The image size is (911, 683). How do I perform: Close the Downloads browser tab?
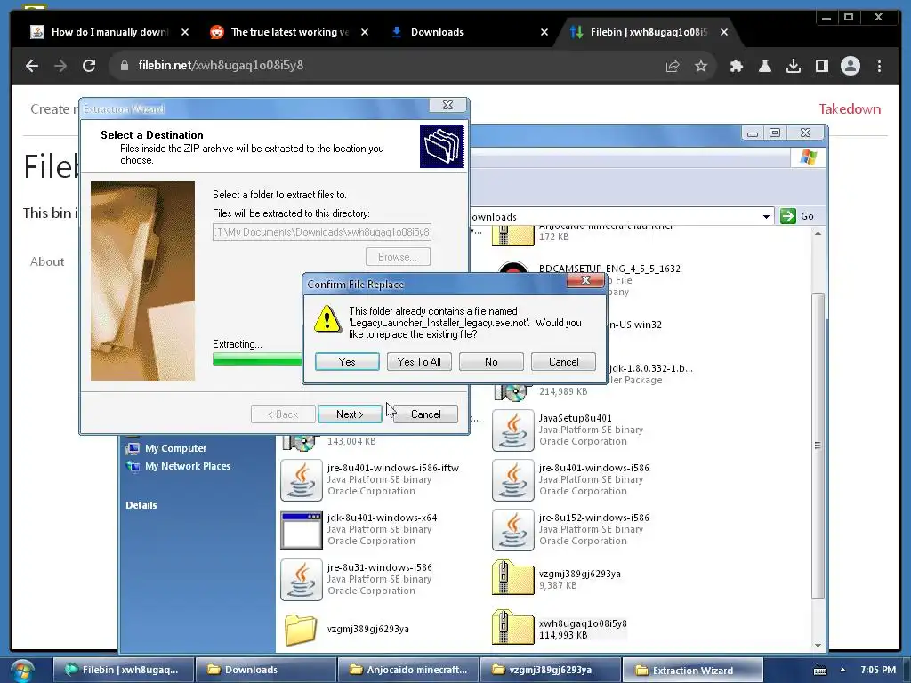point(544,32)
